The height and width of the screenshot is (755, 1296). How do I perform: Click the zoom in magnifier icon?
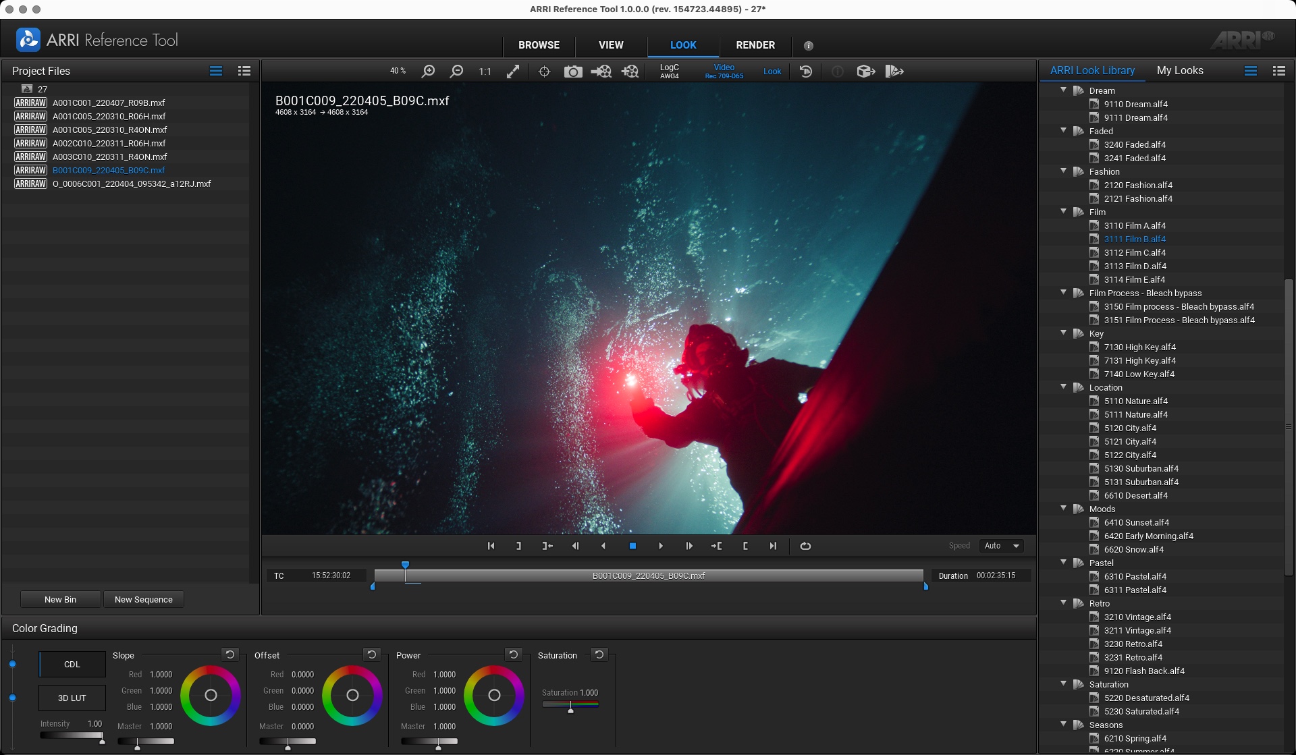(428, 72)
